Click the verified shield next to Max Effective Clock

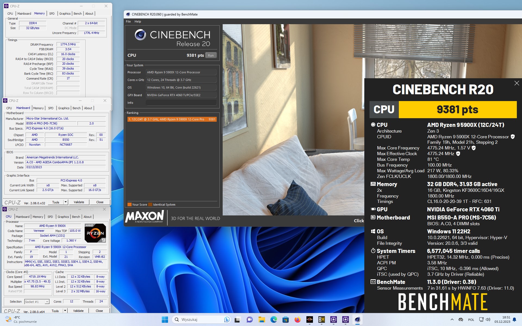[x=458, y=153]
